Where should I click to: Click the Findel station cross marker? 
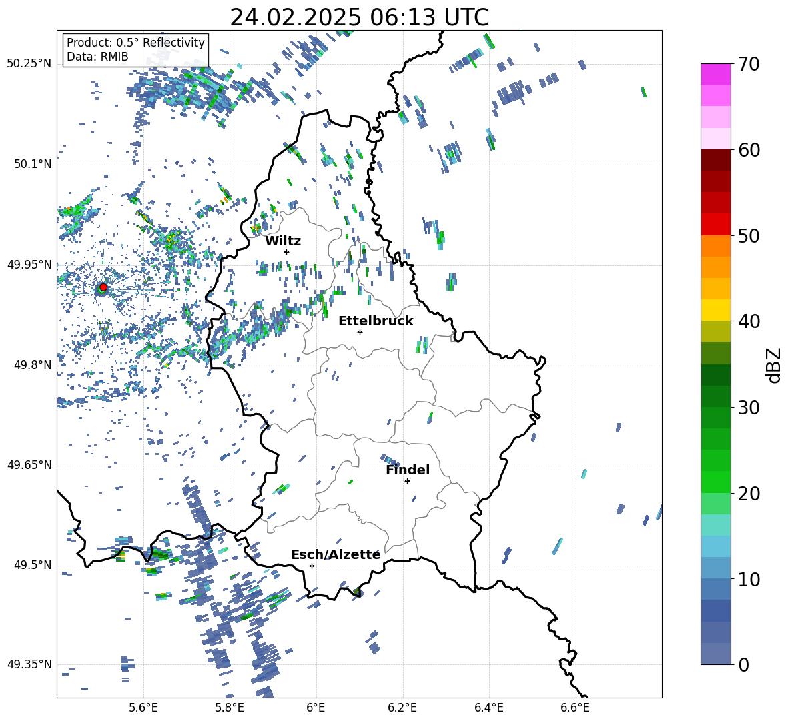coord(407,482)
